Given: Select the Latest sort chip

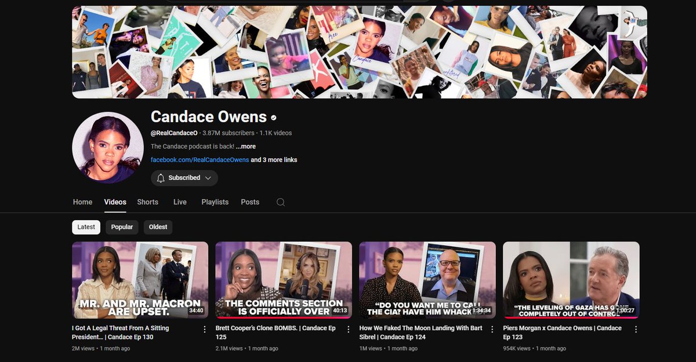Looking at the screenshot, I should (x=86, y=227).
